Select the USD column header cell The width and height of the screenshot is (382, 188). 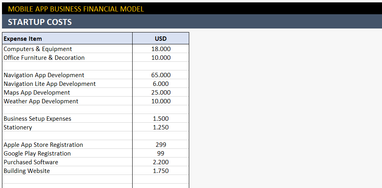(x=161, y=38)
